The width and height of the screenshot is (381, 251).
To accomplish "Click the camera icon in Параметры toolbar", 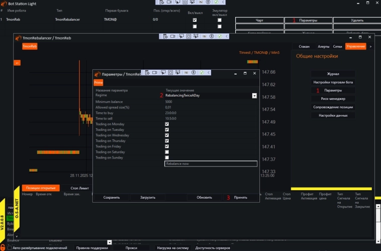I will [x=155, y=72].
